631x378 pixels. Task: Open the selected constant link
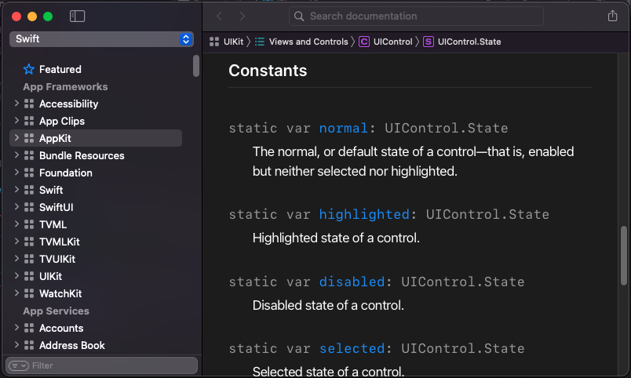coord(352,349)
